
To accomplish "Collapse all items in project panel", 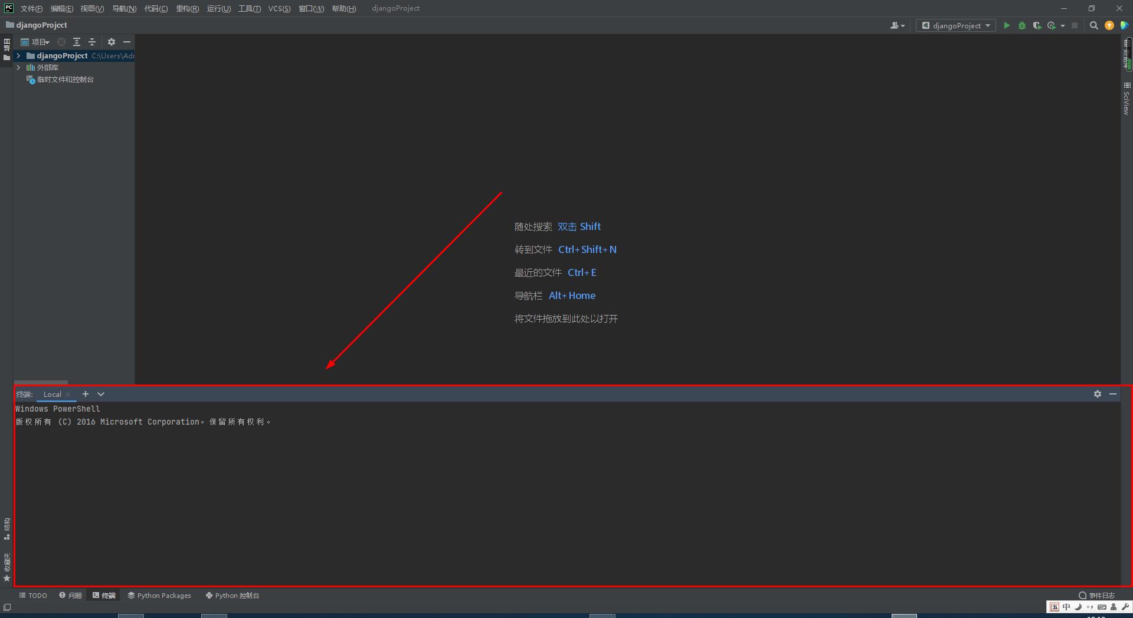I will [x=92, y=42].
